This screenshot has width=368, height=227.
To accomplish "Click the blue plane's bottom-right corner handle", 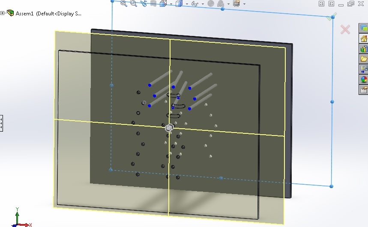I will click(x=331, y=186).
